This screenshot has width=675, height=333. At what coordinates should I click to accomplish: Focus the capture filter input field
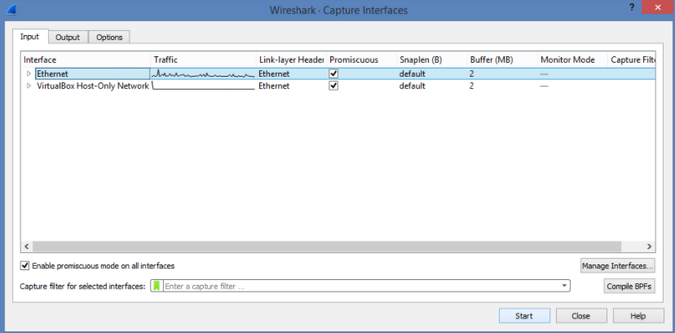361,286
